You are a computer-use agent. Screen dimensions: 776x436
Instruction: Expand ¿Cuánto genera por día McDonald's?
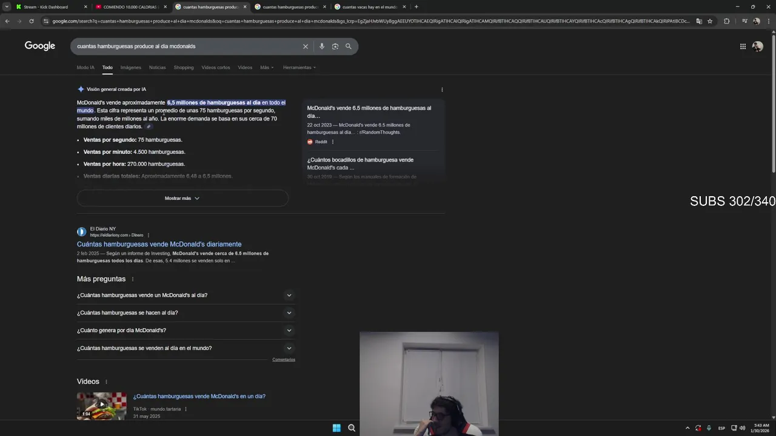(x=186, y=331)
